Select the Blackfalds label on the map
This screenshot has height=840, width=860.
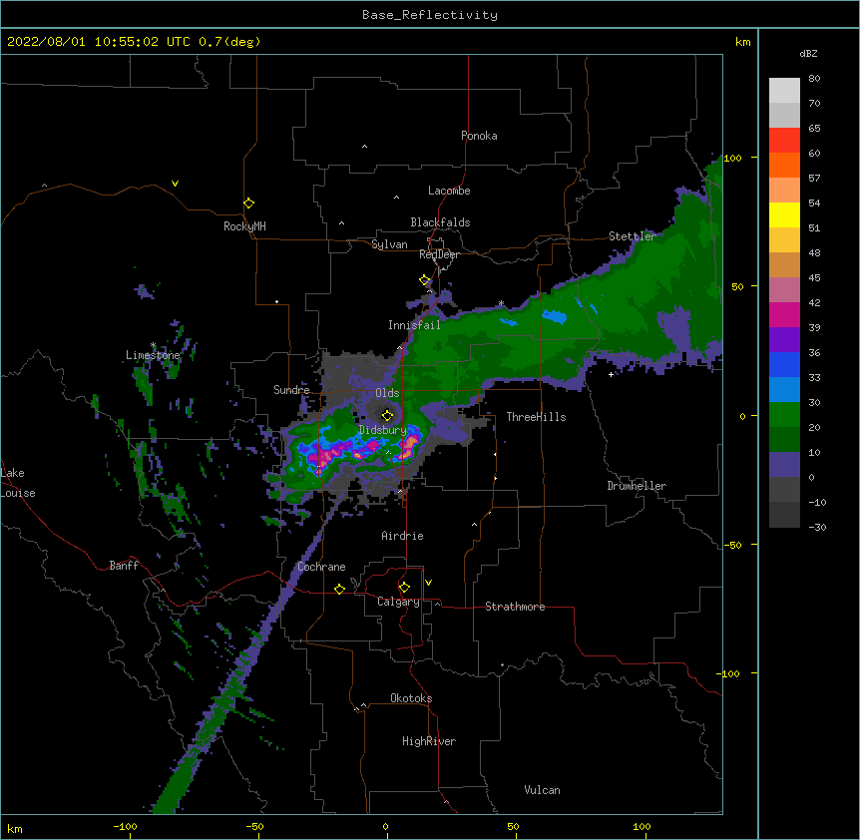[440, 222]
